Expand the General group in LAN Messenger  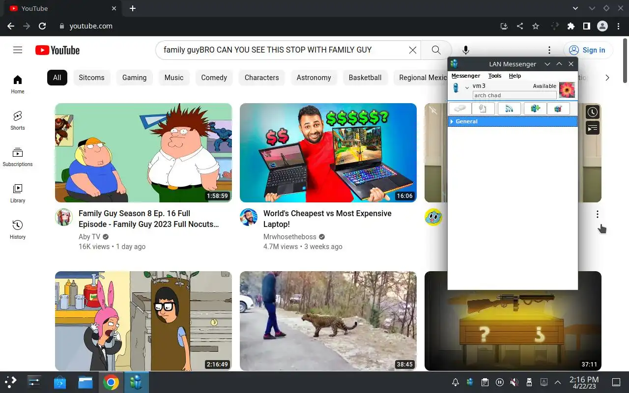pyautogui.click(x=452, y=121)
